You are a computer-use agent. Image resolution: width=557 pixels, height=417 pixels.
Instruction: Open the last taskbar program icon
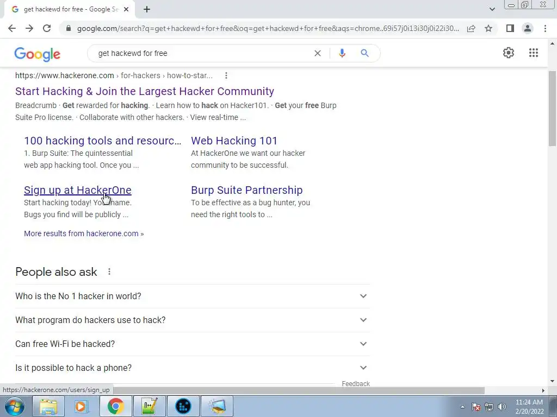pos(217,406)
